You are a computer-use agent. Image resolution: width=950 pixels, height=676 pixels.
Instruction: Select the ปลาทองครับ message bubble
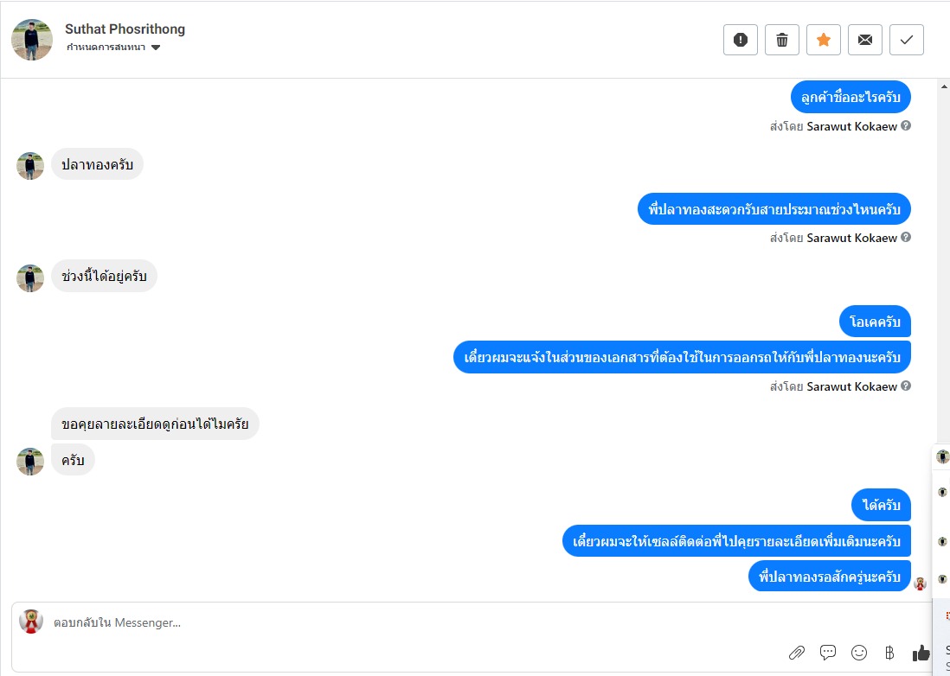[x=97, y=164]
